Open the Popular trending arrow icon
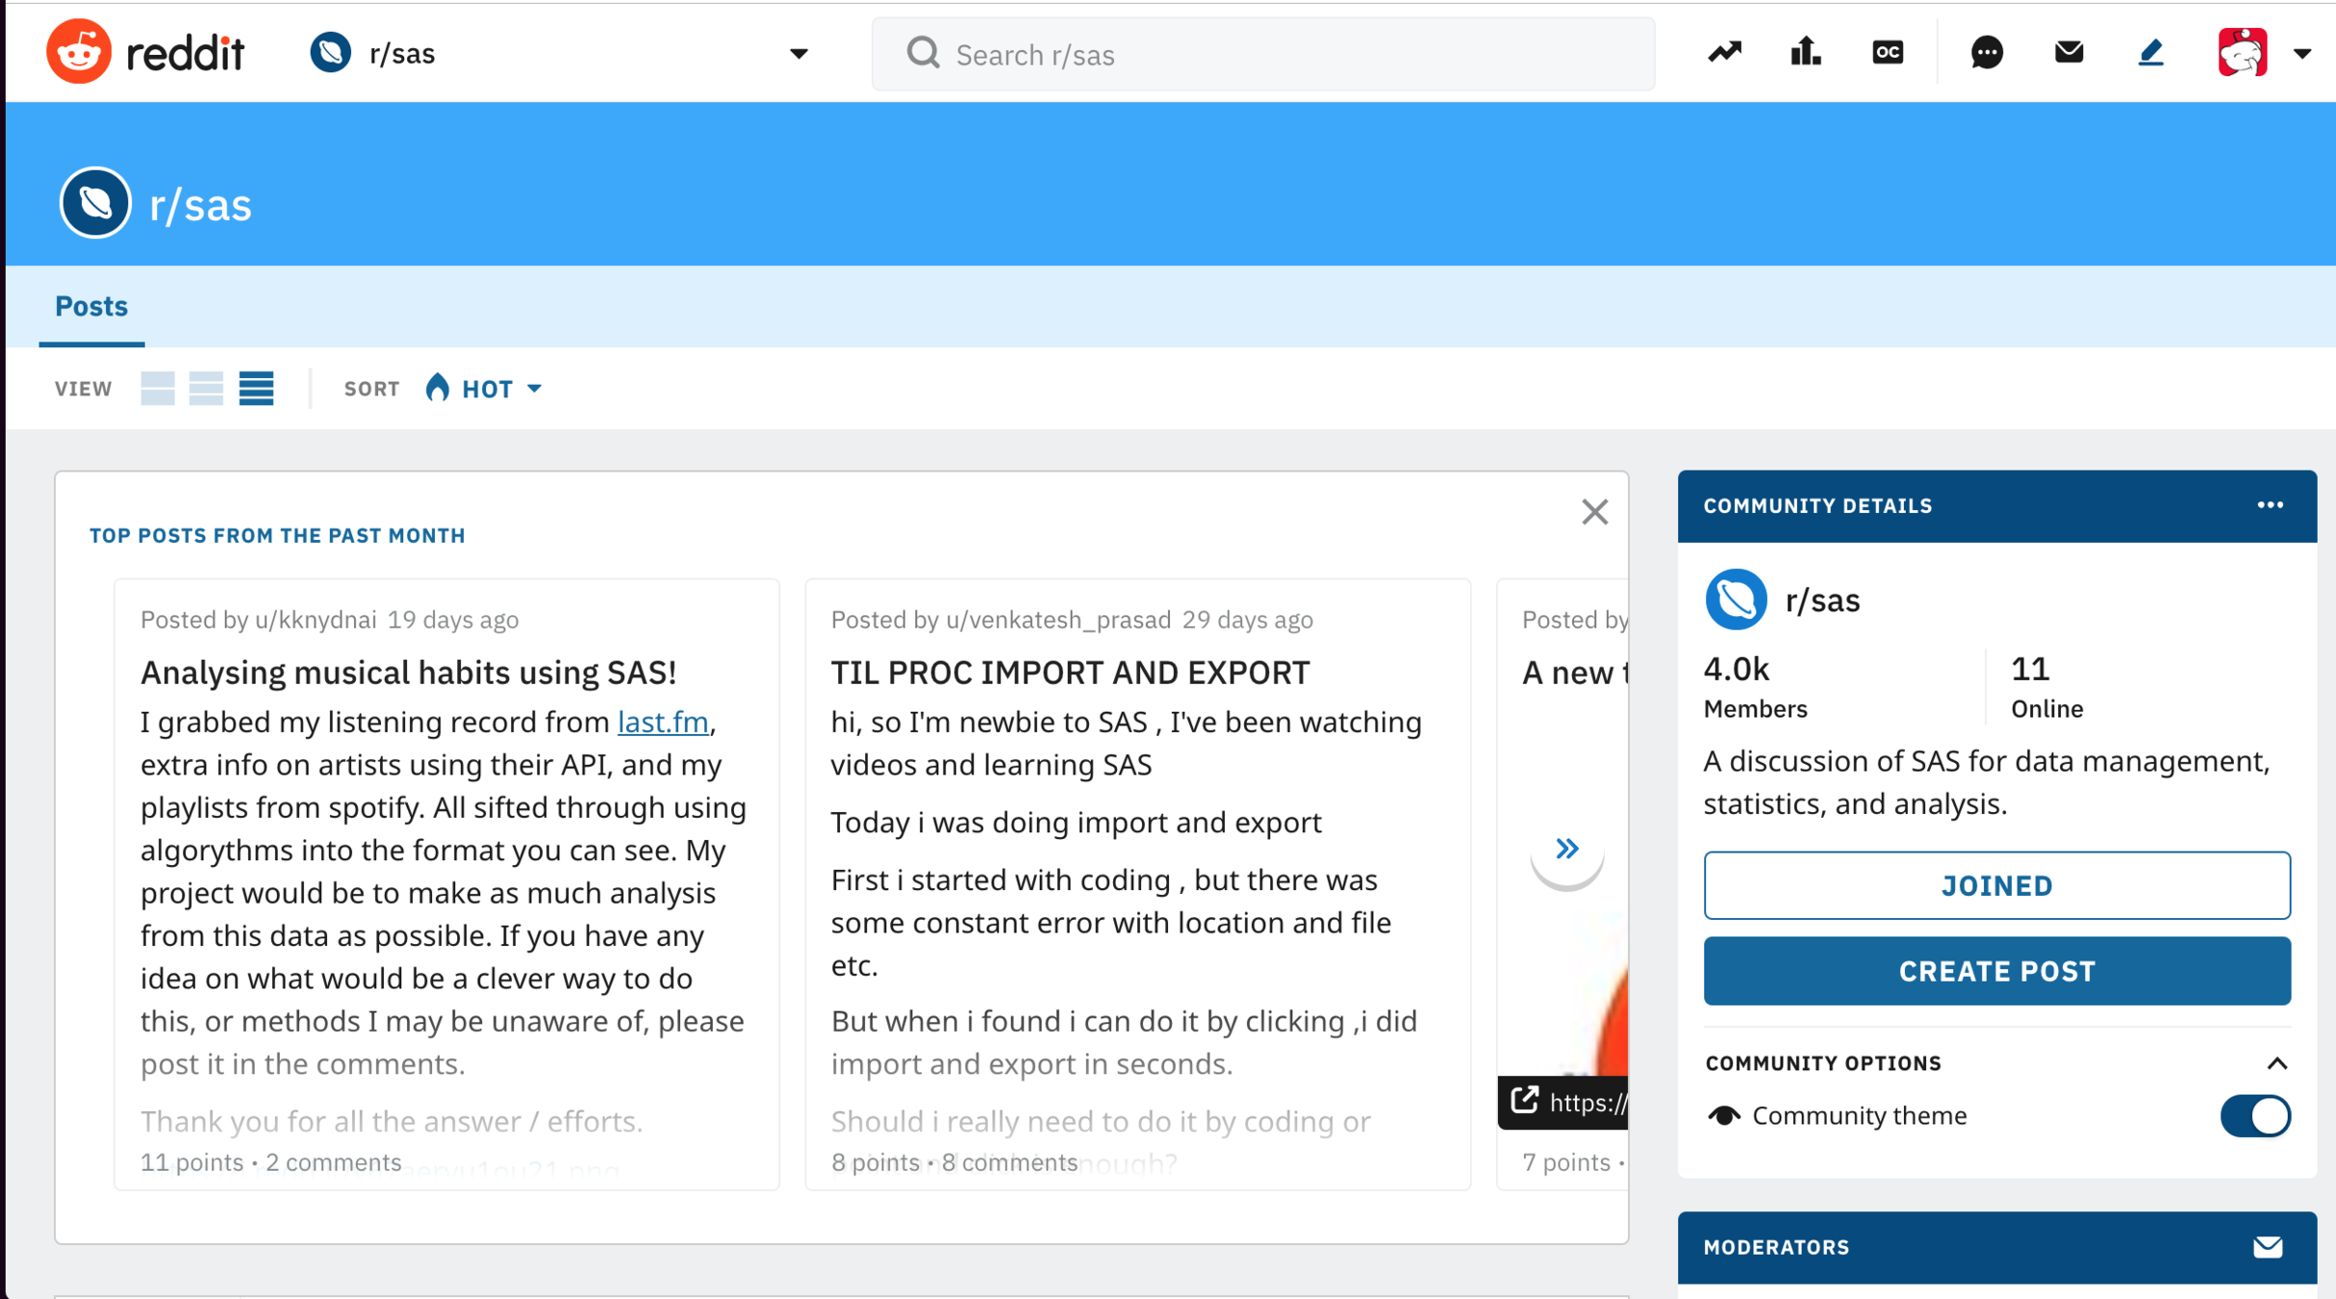Screen dimensions: 2336x1299 pos(1724,52)
